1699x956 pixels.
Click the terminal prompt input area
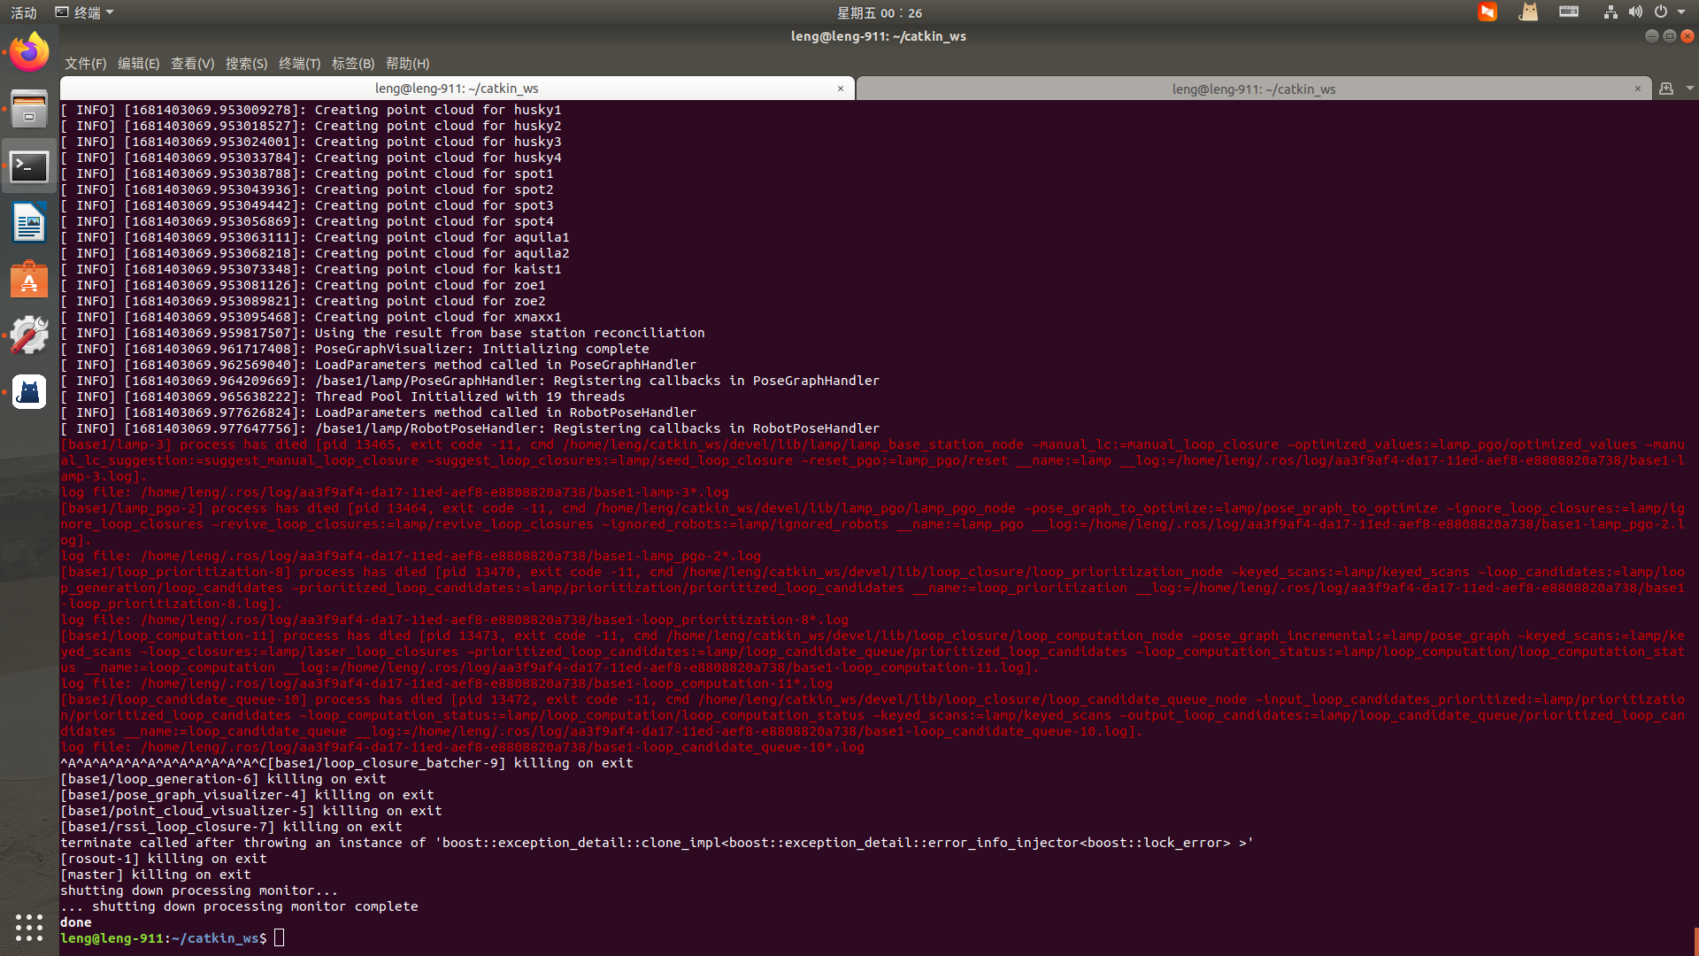(x=280, y=937)
